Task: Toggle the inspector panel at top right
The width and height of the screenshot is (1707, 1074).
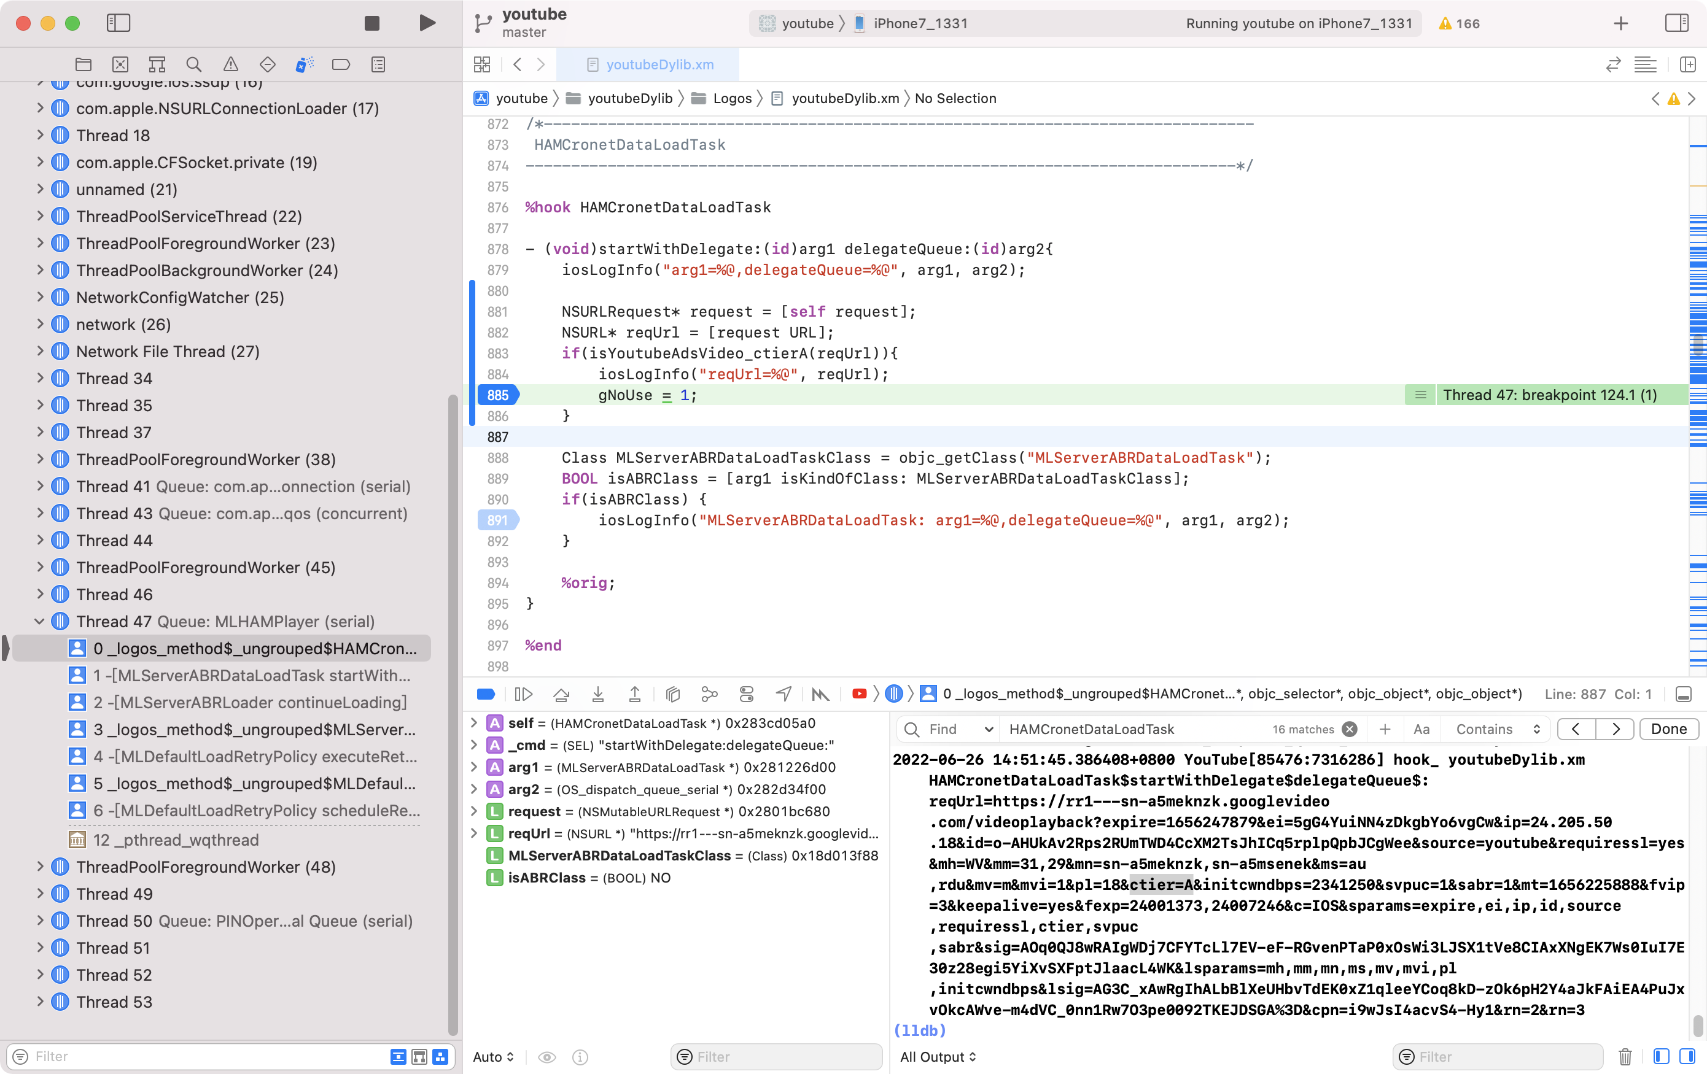Action: (x=1676, y=23)
